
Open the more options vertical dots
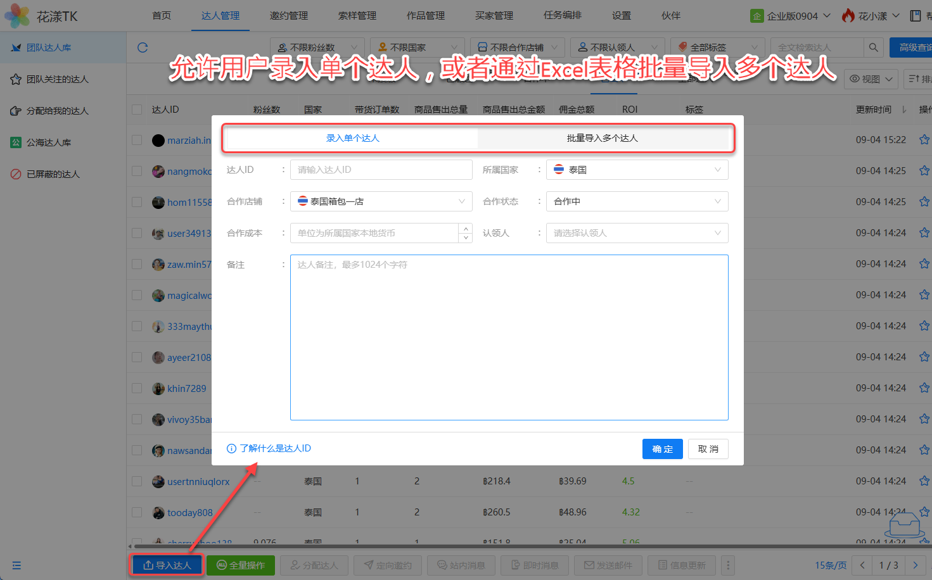[728, 565]
